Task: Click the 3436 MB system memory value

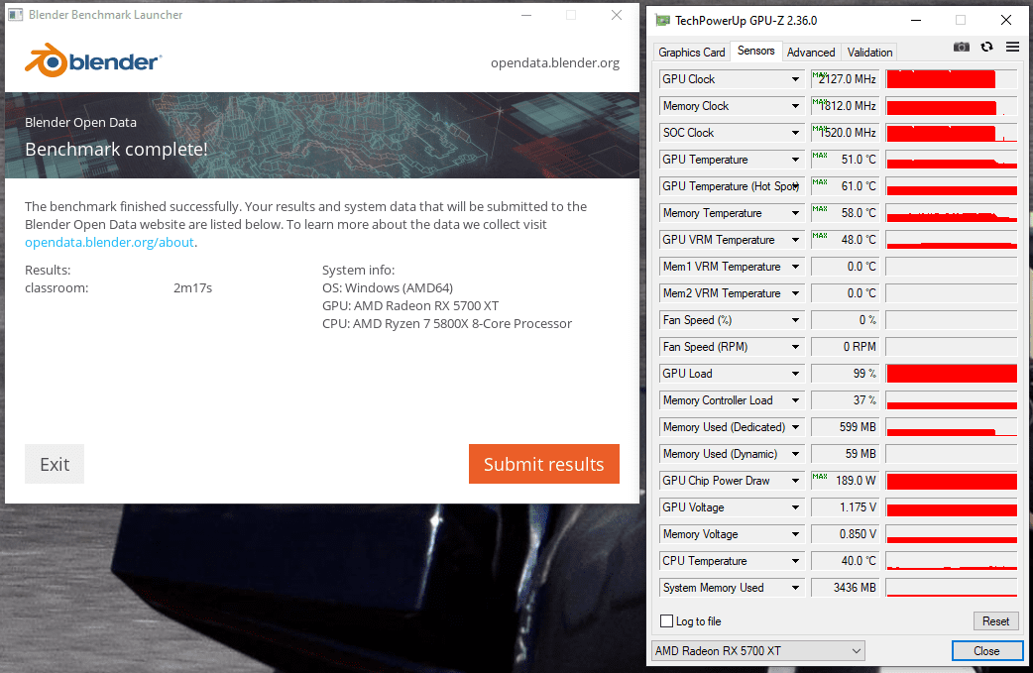Action: 844,588
